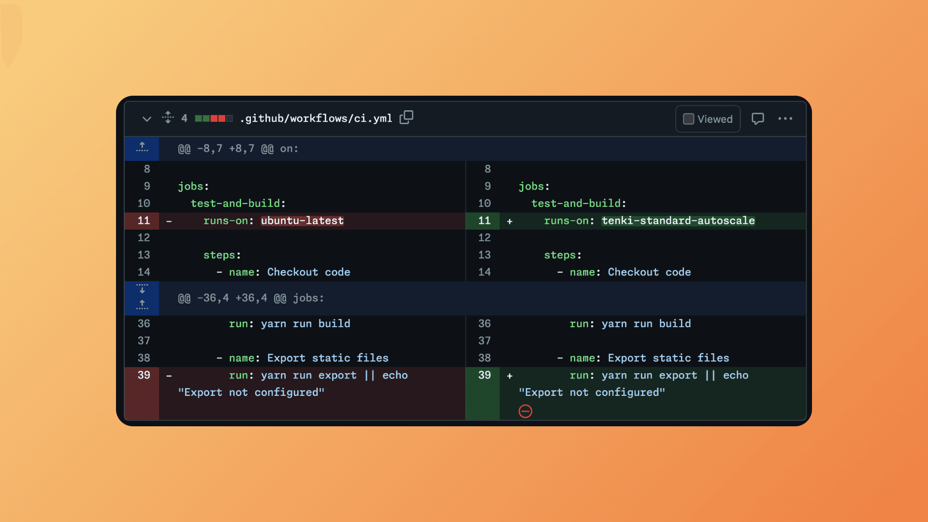Copy the ci.yml file path
Screen dimensions: 928x522
(x=406, y=117)
